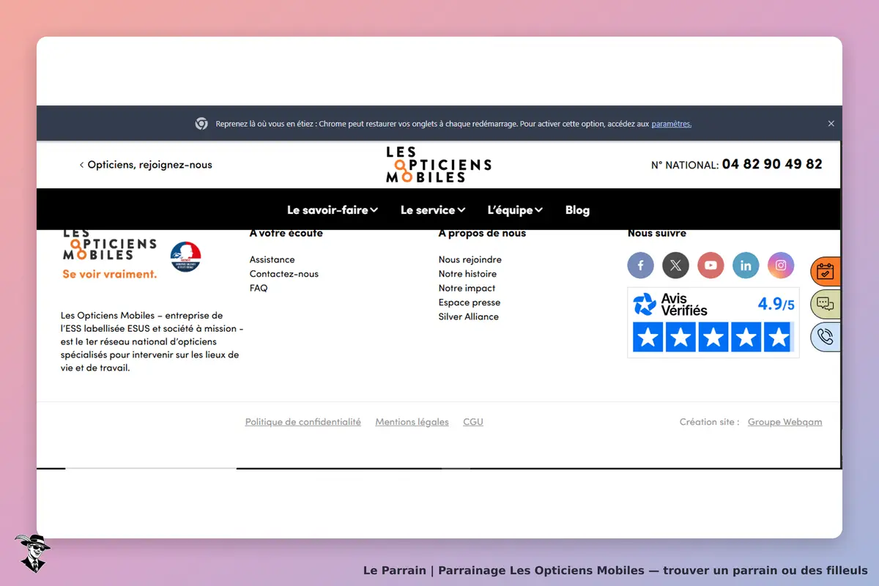Open the FAQ footer link
This screenshot has height=586, width=879.
pos(259,288)
